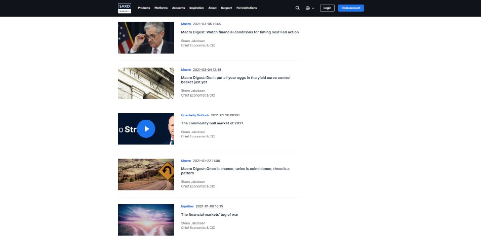This screenshot has width=481, height=237.
Task: Open the Inspiration menu
Action: pos(196,8)
